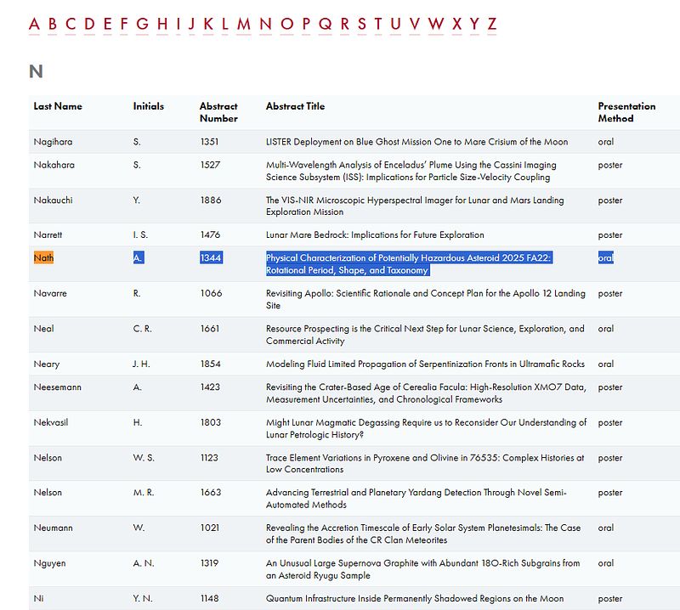
Task: Click the Quantum Infrastructure abstract title
Action: click(x=414, y=598)
